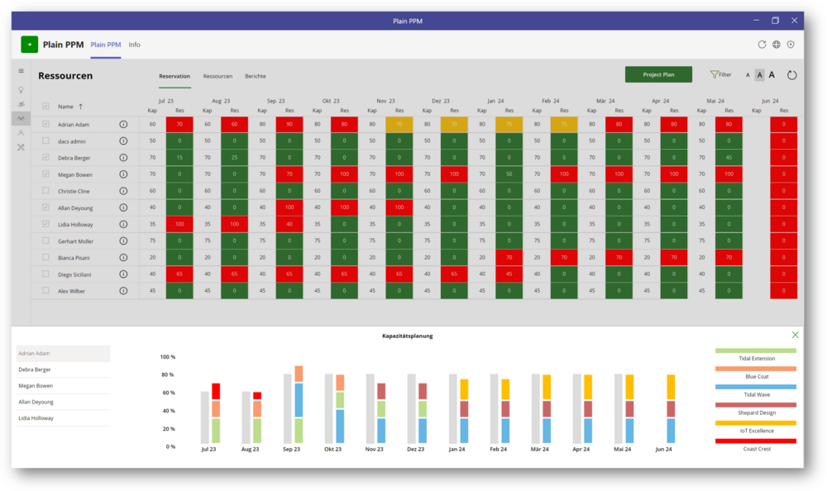Image resolution: width=827 pixels, height=491 pixels.
Task: Reset the view using circular arrow by font sizes
Action: [791, 75]
